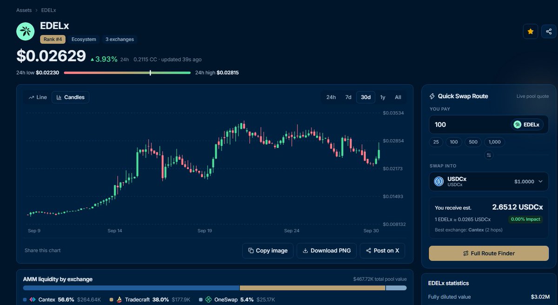This screenshot has height=305, width=558.
Task: Click the $0.02629 price text
Action: (x=51, y=56)
